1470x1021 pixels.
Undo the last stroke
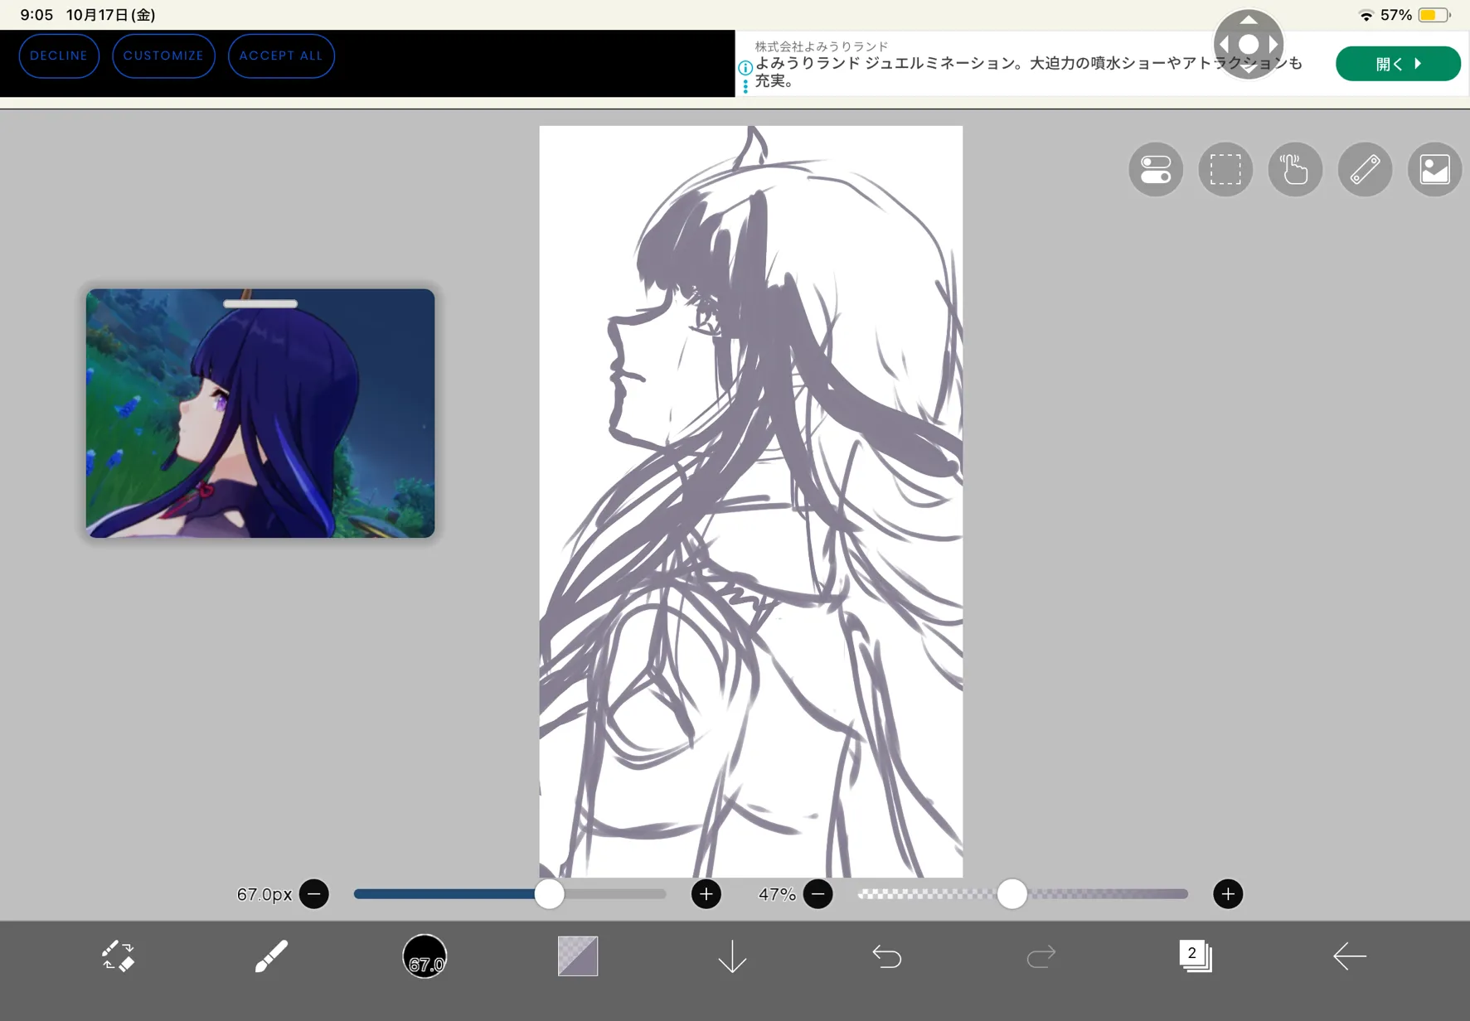pos(886,957)
